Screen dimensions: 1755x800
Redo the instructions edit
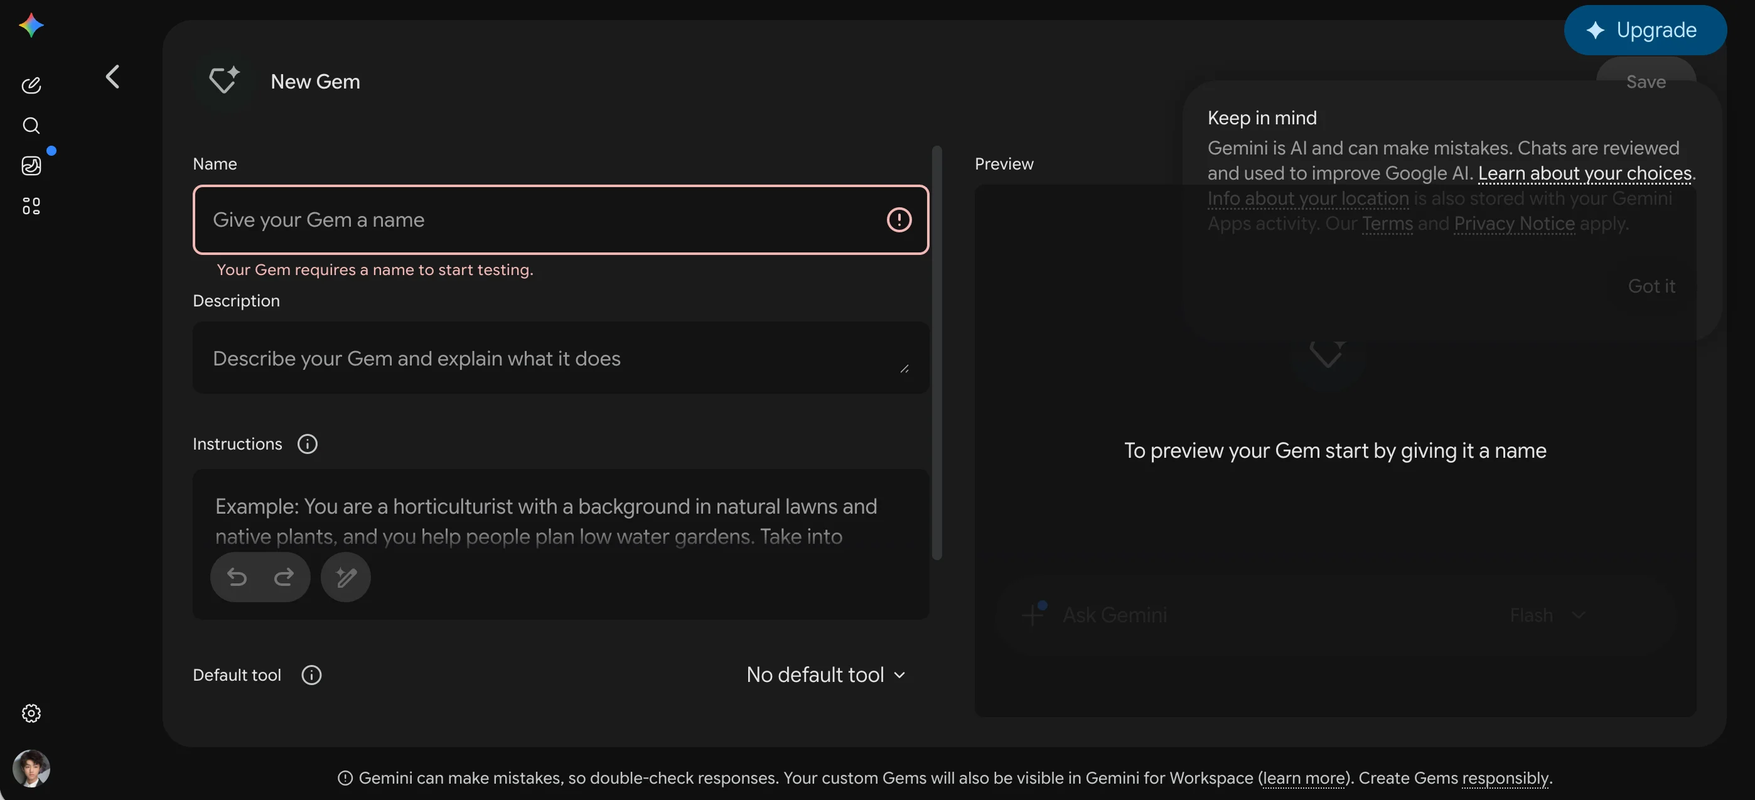point(284,577)
